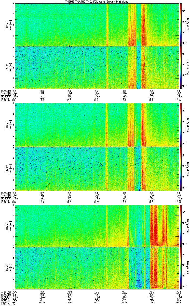Click the '0720' time tick label
The image size is (191, 306).
point(124,302)
